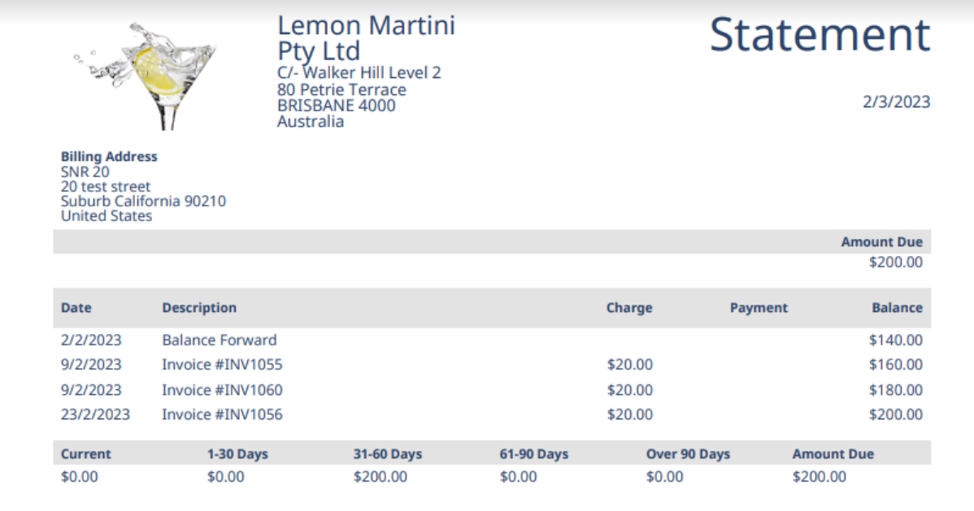Click the Date column header

click(76, 308)
